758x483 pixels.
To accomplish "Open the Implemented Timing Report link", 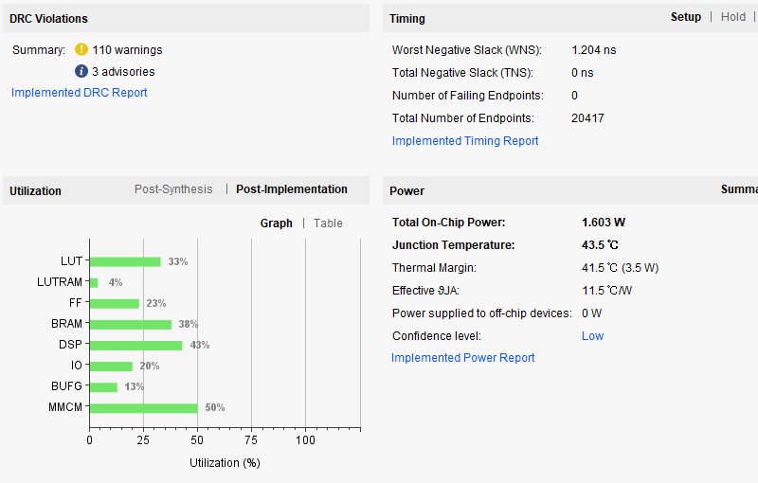I will click(465, 141).
